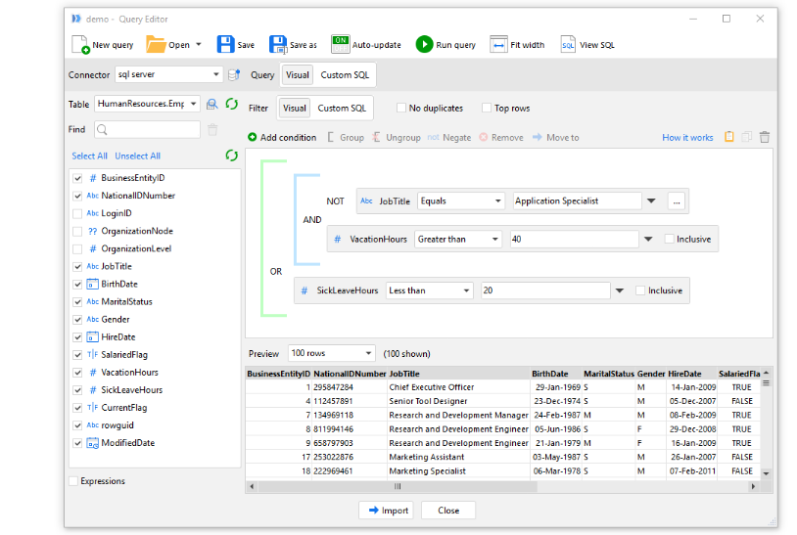
Task: Expand the Application Specialist value dropdown arrow
Action: (651, 201)
